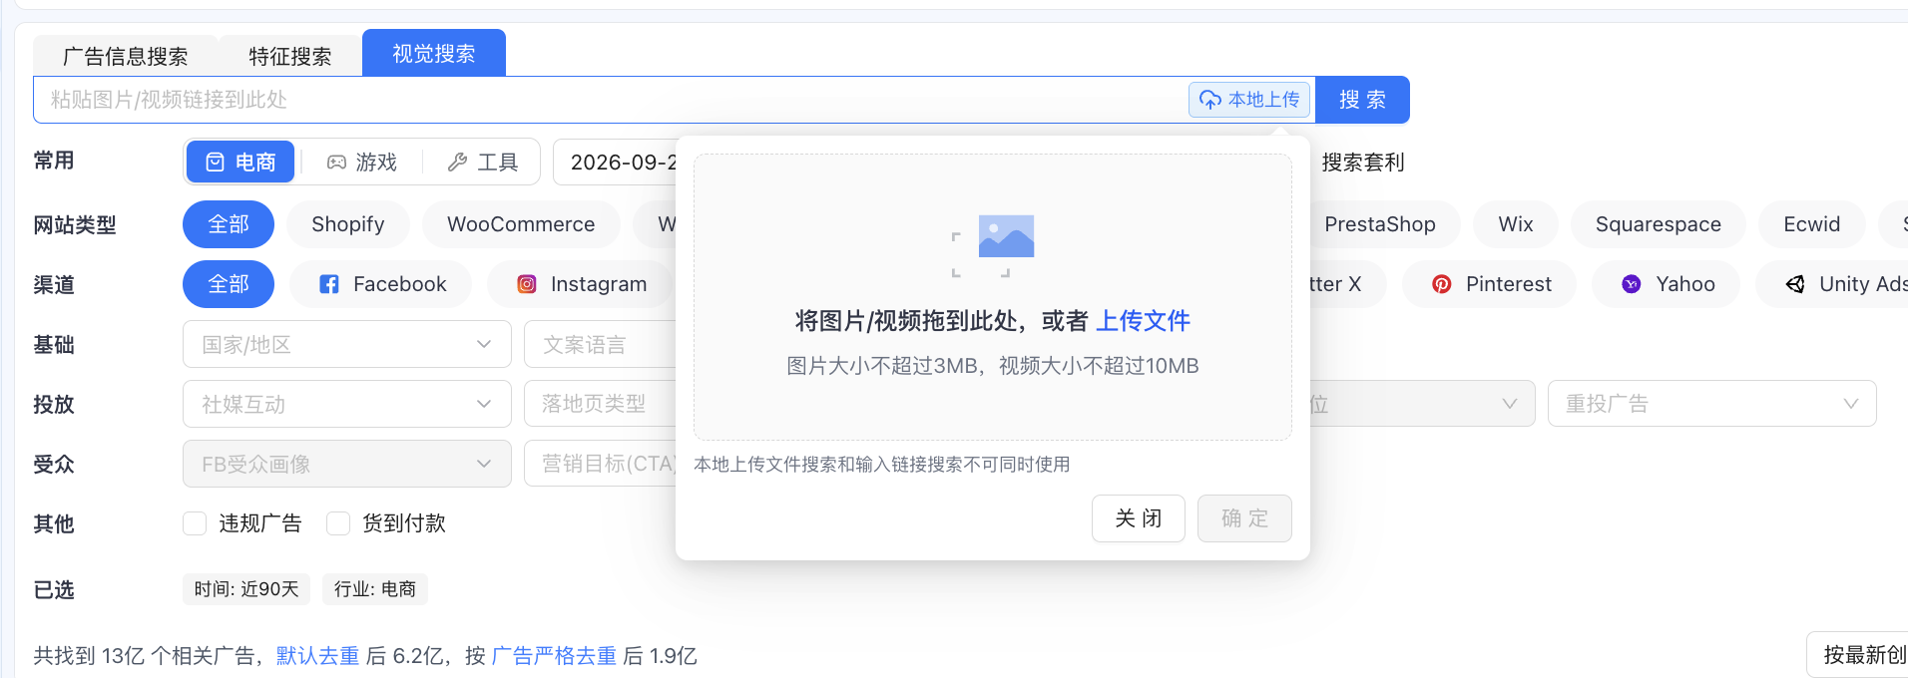Viewport: 1908px width, 678px height.
Task: Click the 时间: 近90天 selected tag
Action: (246, 589)
